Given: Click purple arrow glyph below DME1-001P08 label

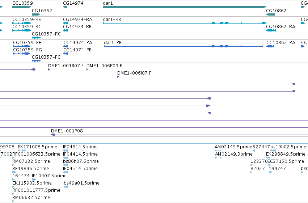Looking at the screenshot, I should tap(53, 135).
